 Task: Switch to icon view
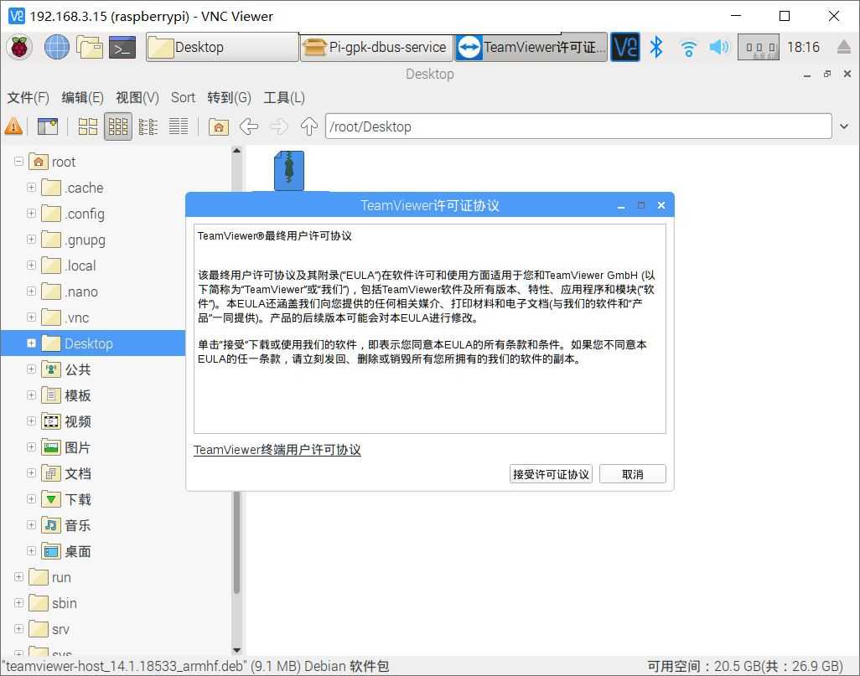pyautogui.click(x=88, y=126)
